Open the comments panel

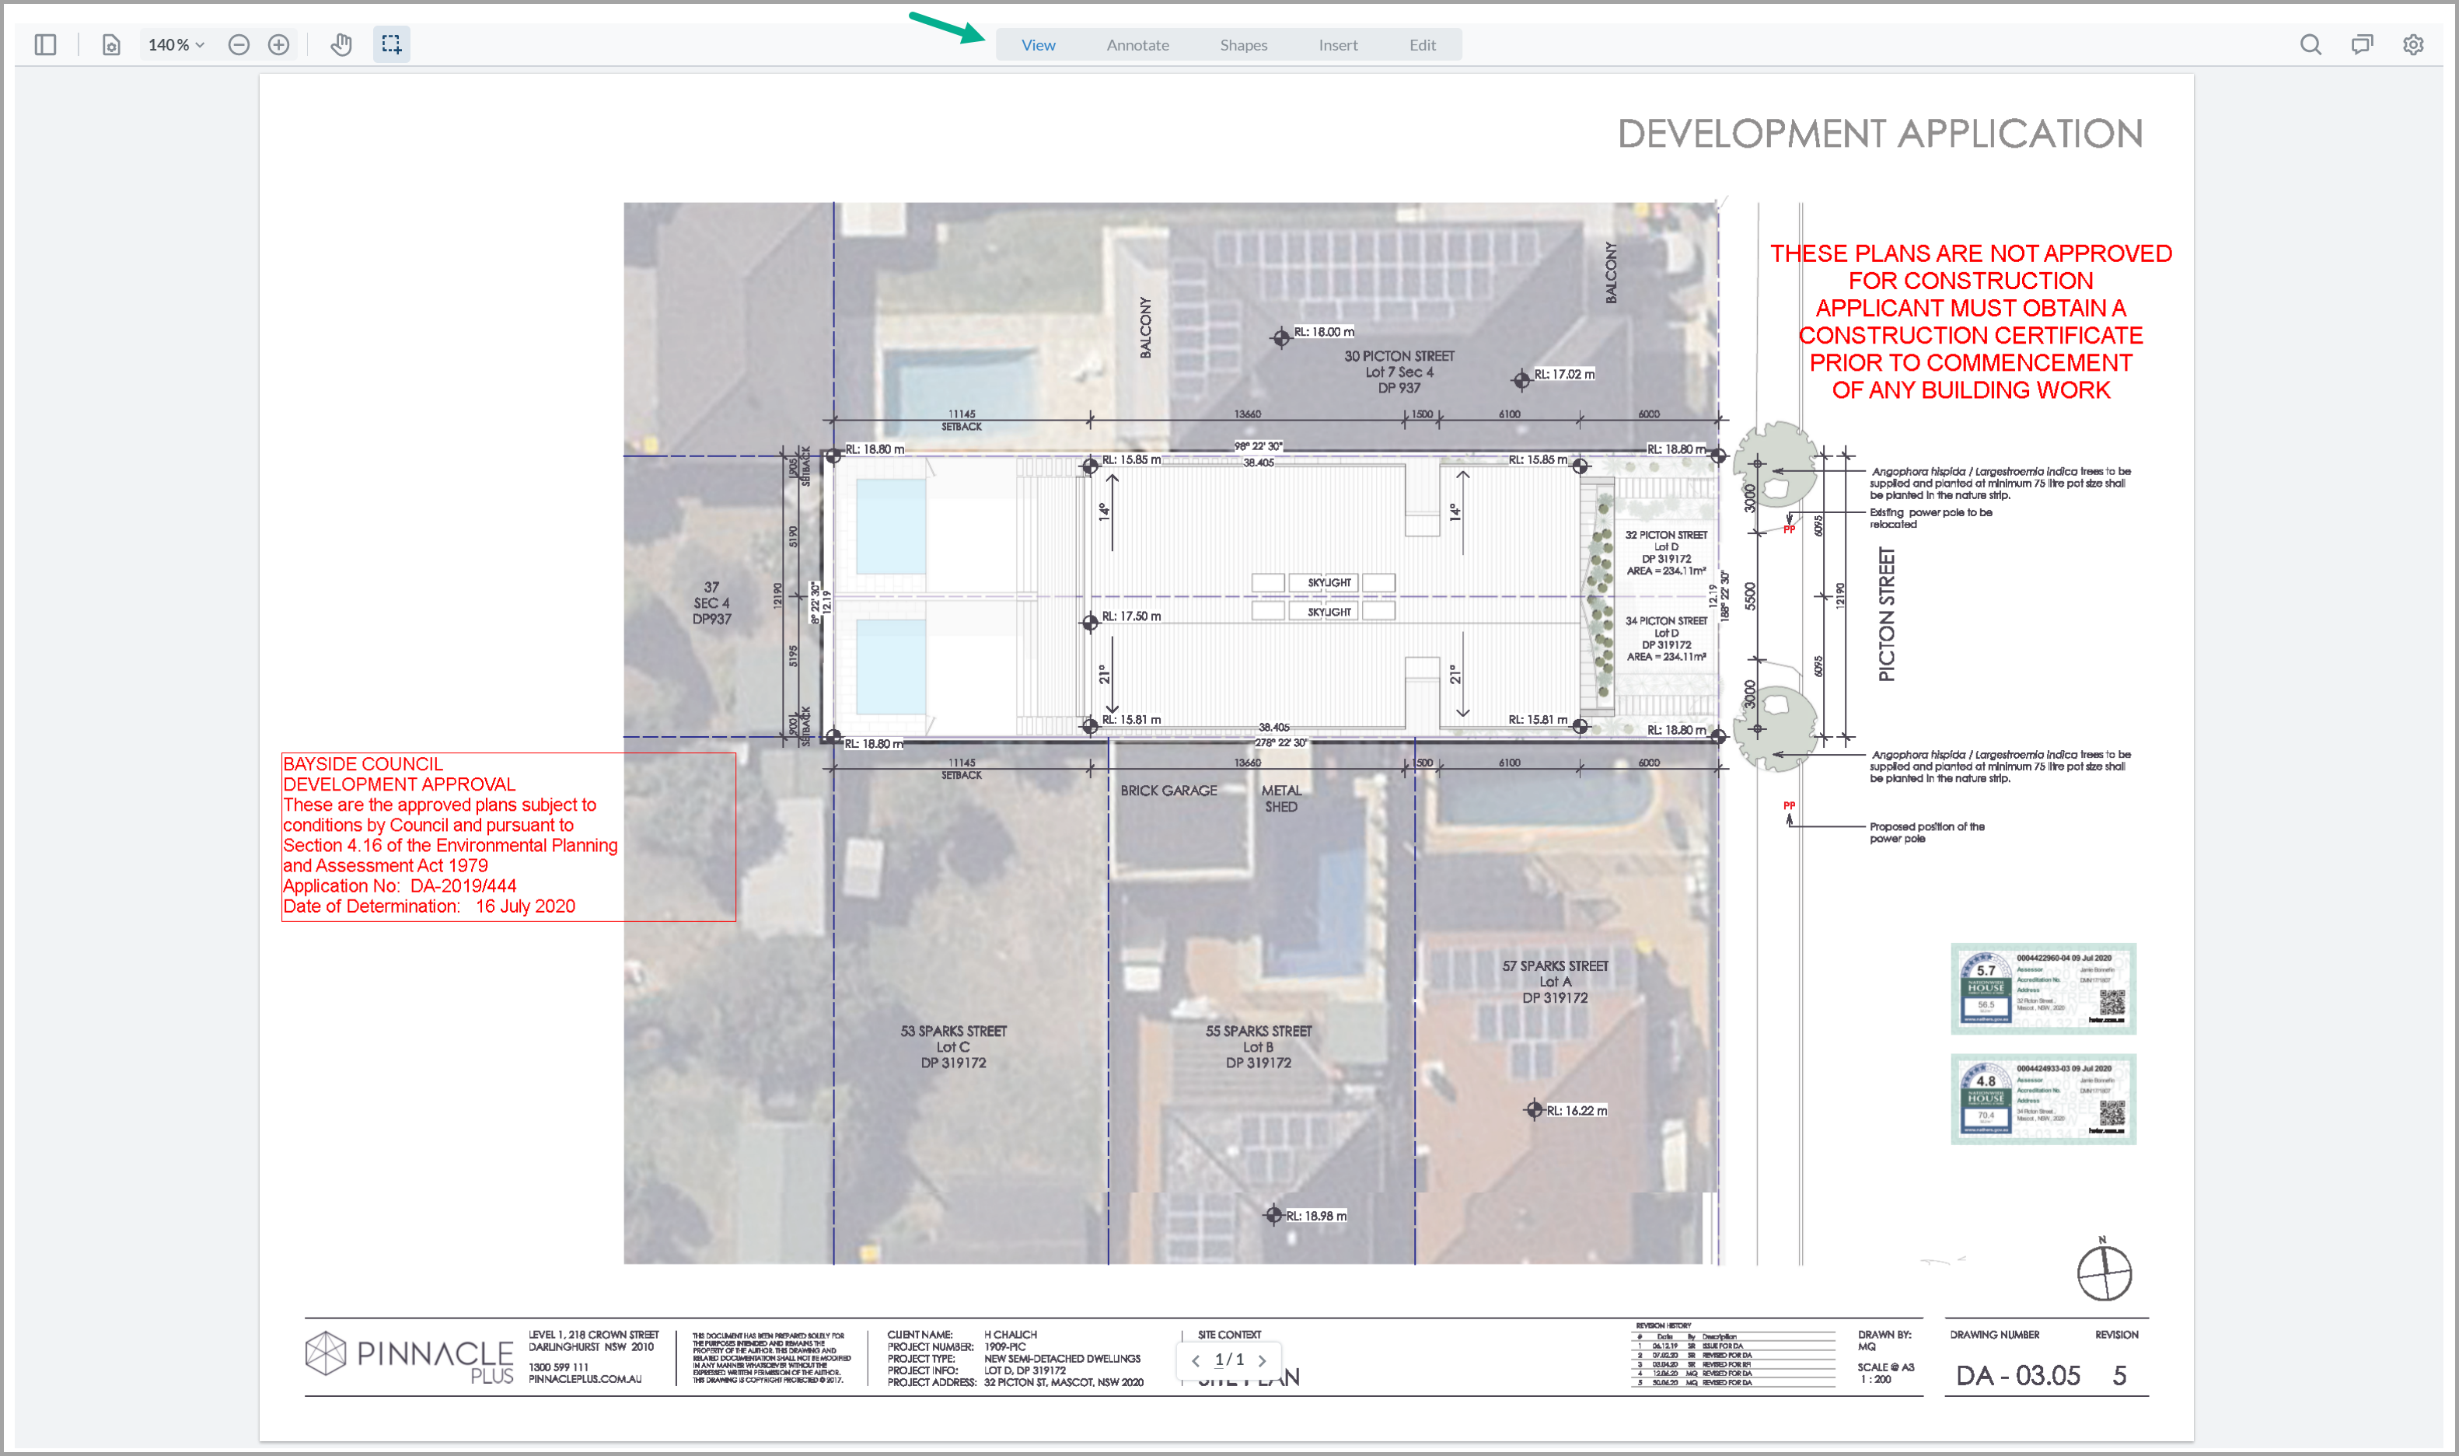[2362, 44]
